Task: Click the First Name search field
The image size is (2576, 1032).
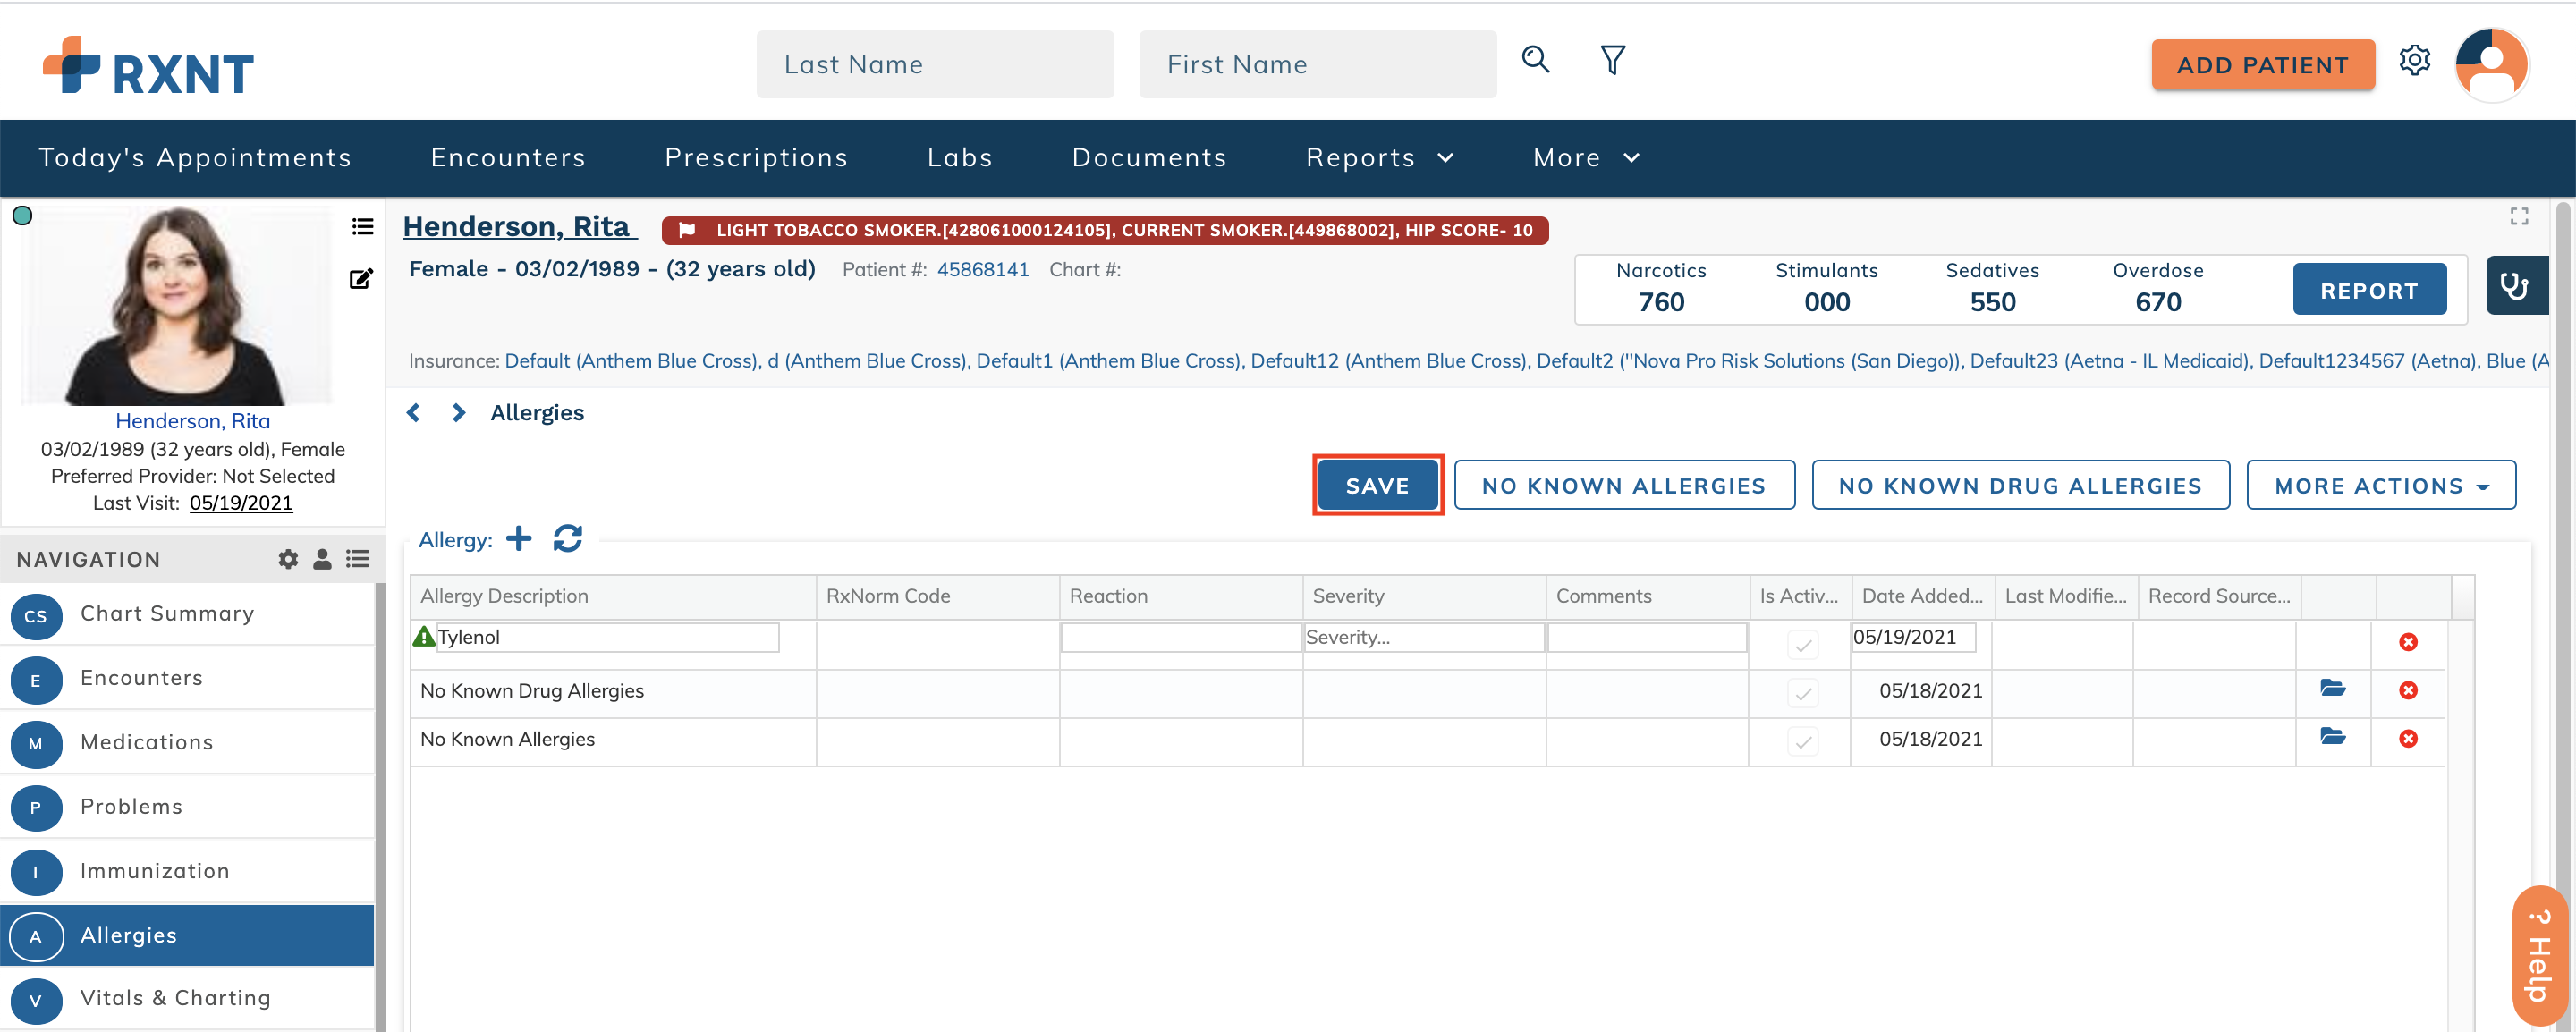Action: pyautogui.click(x=1317, y=65)
